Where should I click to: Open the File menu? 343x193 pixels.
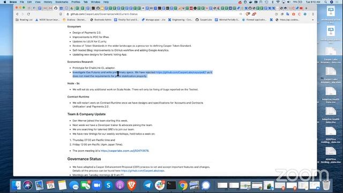click(22, 2)
